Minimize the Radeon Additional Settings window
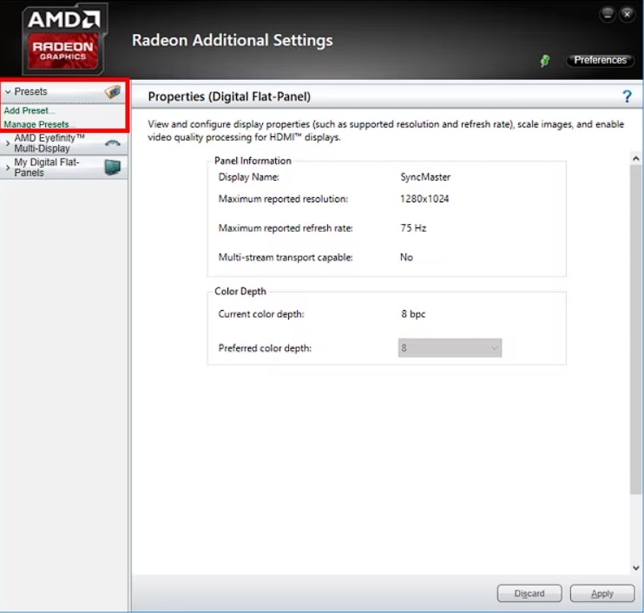The image size is (644, 613). point(608,15)
